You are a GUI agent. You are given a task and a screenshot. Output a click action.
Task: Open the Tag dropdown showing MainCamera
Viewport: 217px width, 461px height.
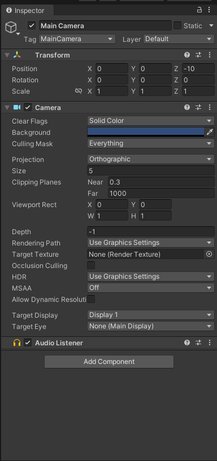pyautogui.click(x=77, y=39)
